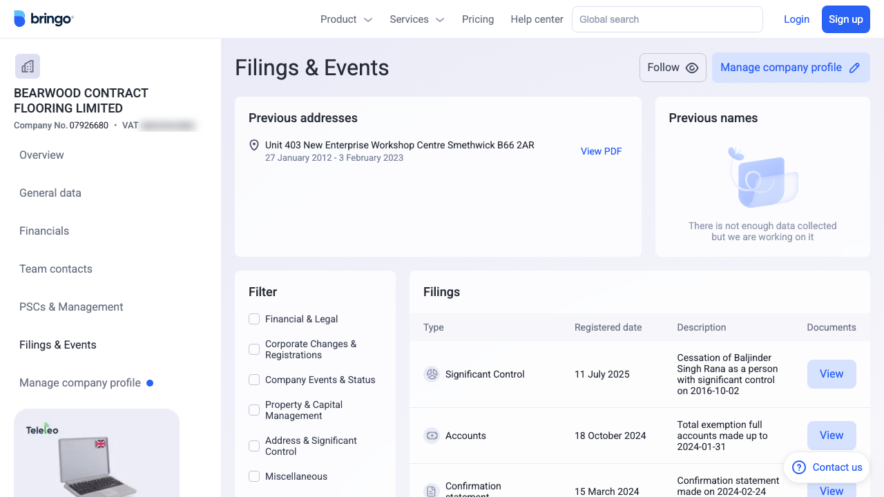This screenshot has width=884, height=497.
Task: Enable the Financial & Legal filter checkbox
Action: pyautogui.click(x=254, y=319)
